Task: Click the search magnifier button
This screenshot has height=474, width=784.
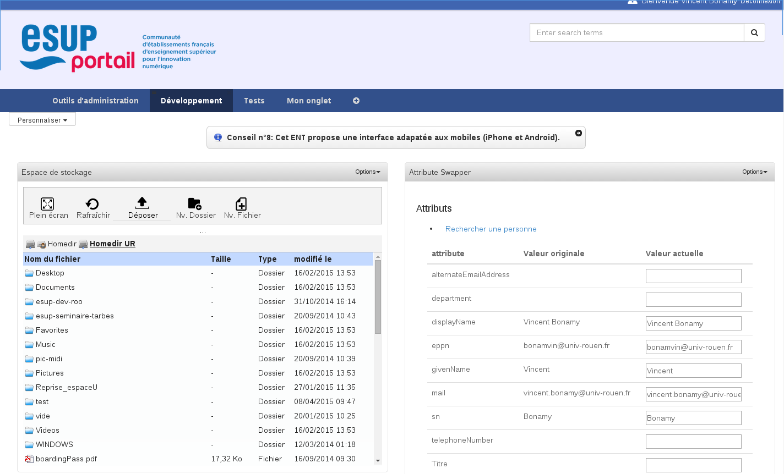Action: [x=754, y=32]
